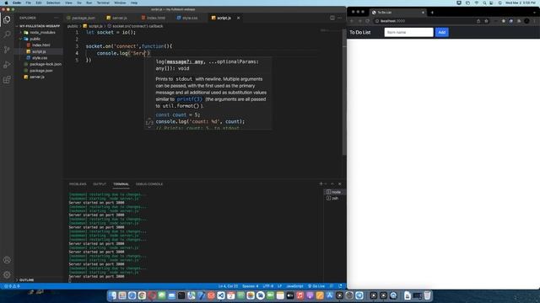Open the OUTPUT panel tab
This screenshot has height=303, width=540.
tap(100, 184)
